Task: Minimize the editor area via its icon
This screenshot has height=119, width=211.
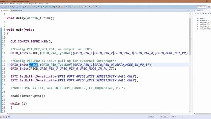Action: click(188, 10)
